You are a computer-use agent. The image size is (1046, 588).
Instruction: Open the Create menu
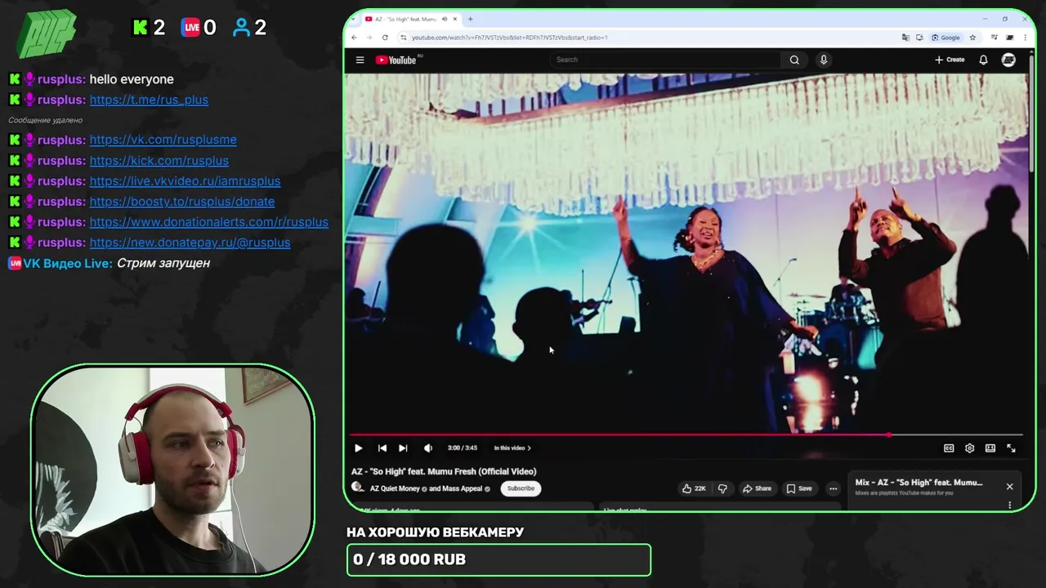point(950,60)
